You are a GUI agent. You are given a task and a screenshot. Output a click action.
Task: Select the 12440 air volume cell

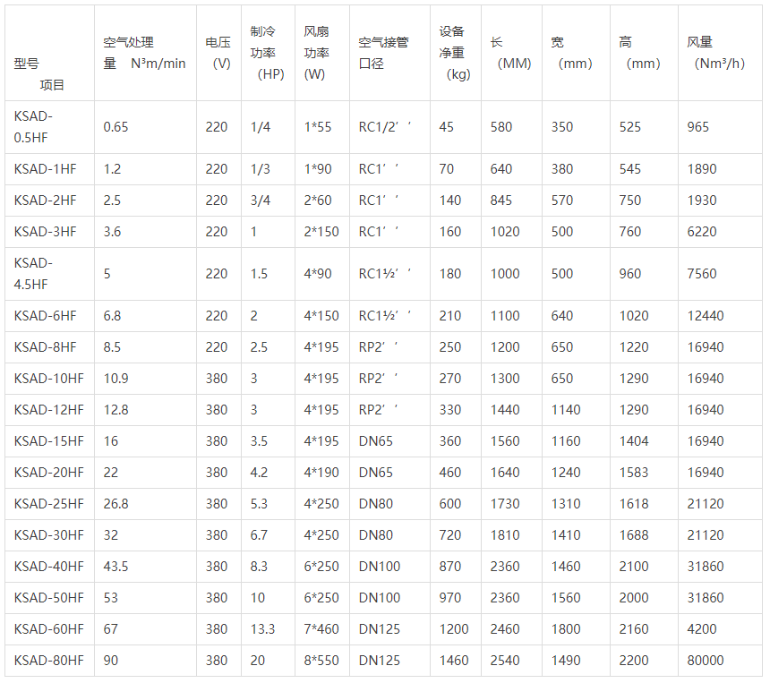click(x=705, y=316)
